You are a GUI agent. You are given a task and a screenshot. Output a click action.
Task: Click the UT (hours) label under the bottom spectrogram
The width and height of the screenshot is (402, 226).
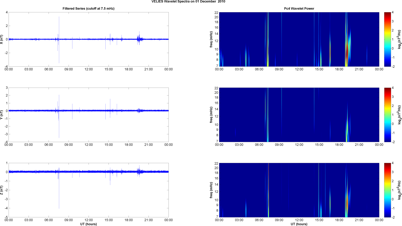point(299,224)
